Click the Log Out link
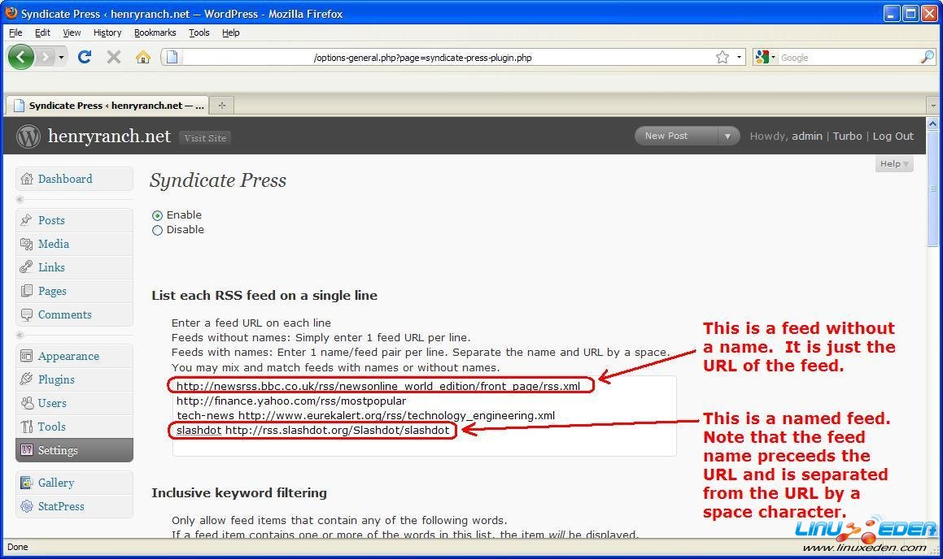The height and width of the screenshot is (559, 943). 893,136
